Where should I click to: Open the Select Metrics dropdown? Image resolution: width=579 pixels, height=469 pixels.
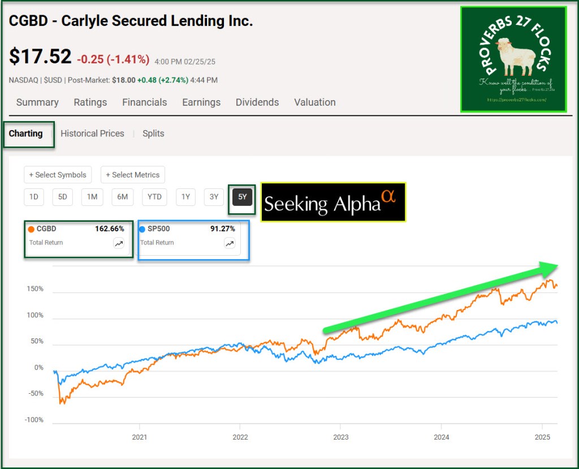[133, 175]
